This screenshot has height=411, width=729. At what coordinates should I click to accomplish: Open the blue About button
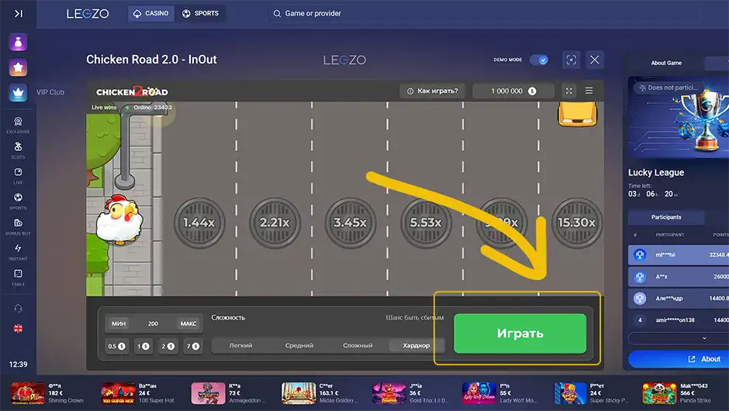679,359
